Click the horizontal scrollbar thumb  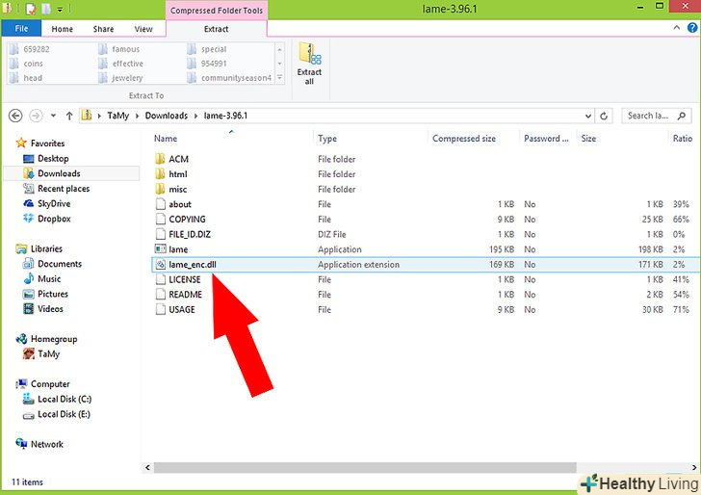coord(365,467)
